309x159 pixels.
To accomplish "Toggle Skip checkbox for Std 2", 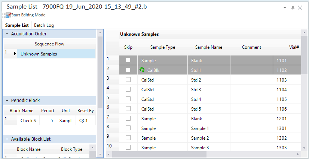I will click(x=128, y=80).
